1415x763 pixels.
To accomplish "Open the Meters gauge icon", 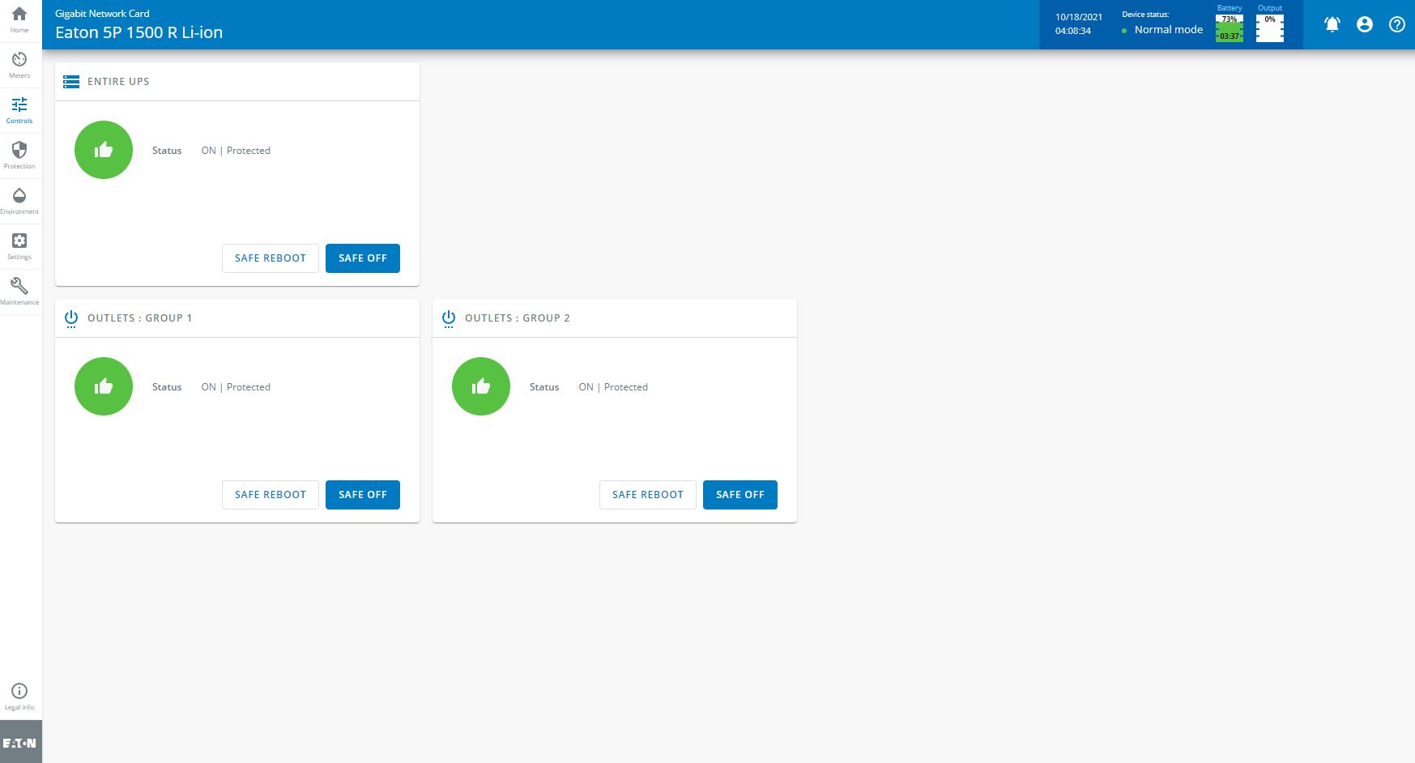I will coord(19,60).
